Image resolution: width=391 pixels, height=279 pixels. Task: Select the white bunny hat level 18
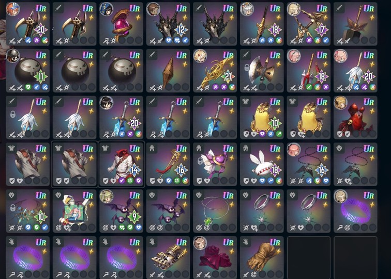click(262, 164)
